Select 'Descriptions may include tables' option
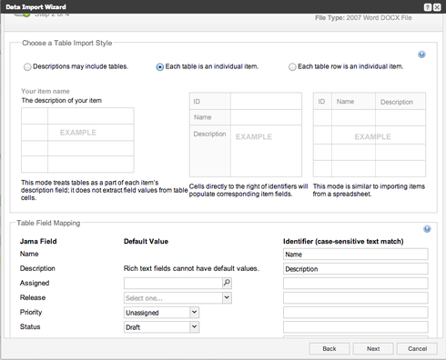Image resolution: width=446 pixels, height=360 pixels. tap(27, 67)
